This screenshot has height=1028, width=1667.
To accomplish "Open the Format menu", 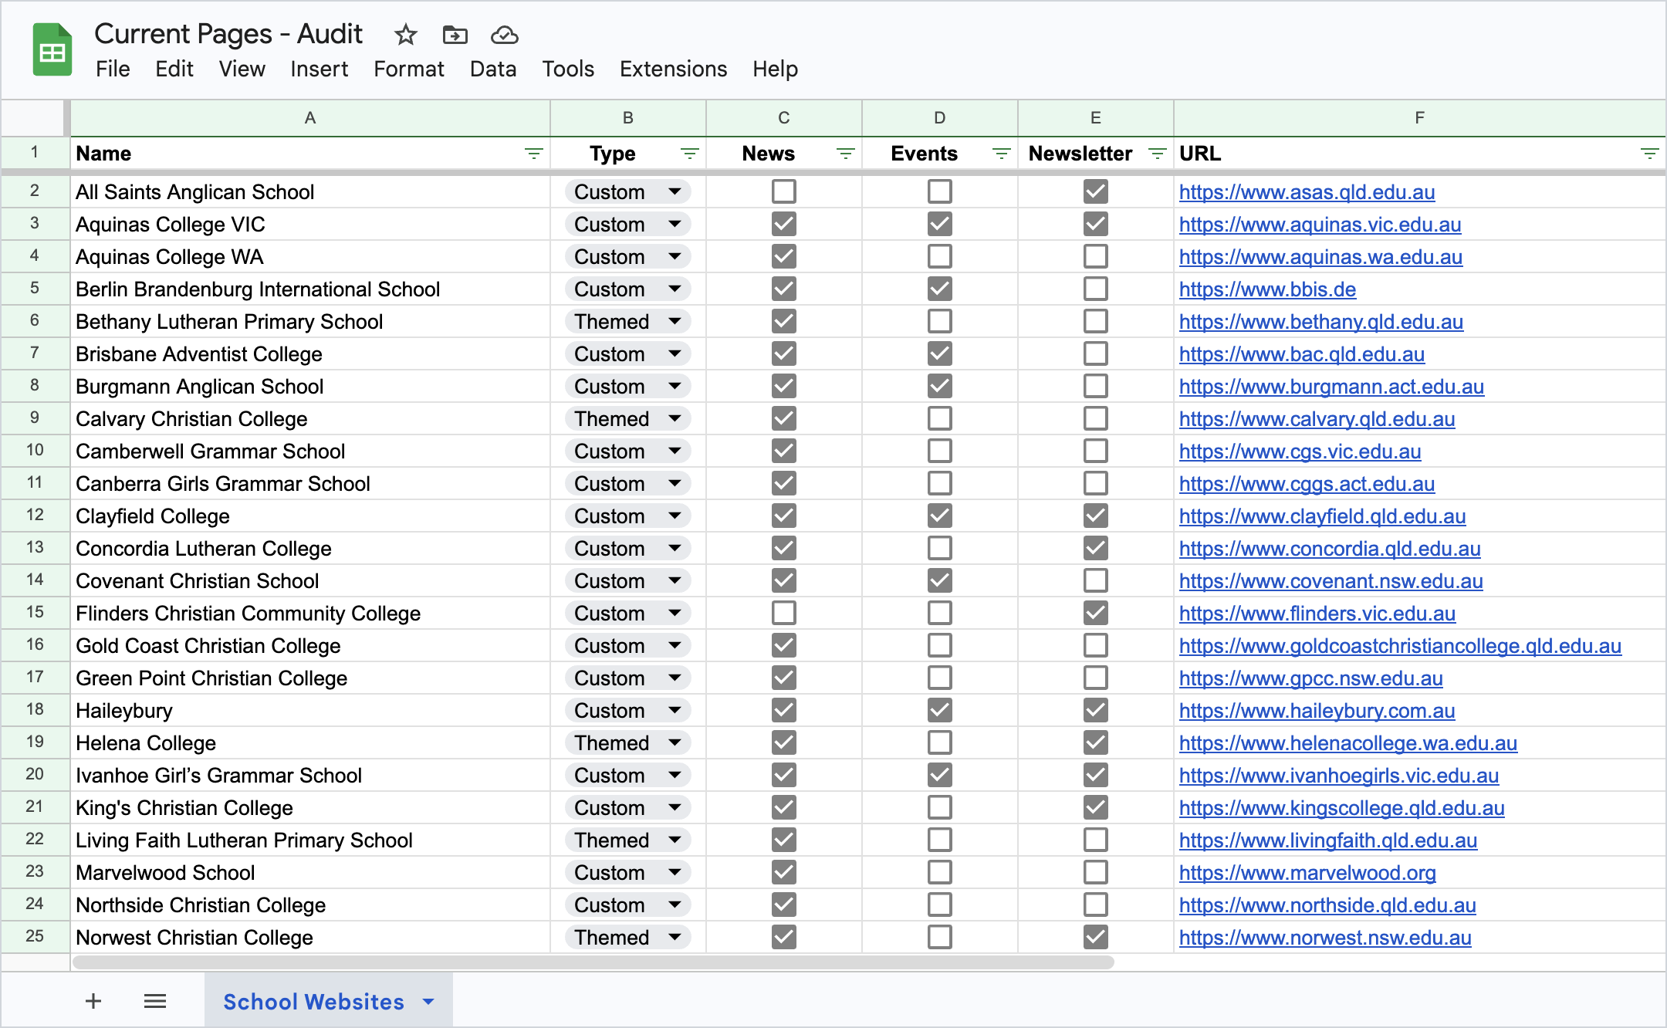I will click(408, 69).
